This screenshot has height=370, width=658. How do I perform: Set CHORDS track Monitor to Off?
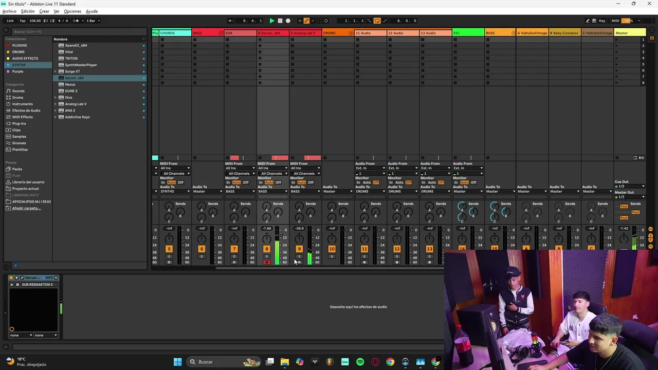[x=180, y=182]
